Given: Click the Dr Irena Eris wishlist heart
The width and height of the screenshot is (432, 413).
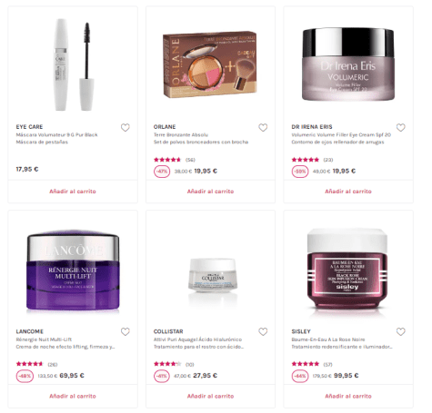Looking at the screenshot, I should 401,128.
